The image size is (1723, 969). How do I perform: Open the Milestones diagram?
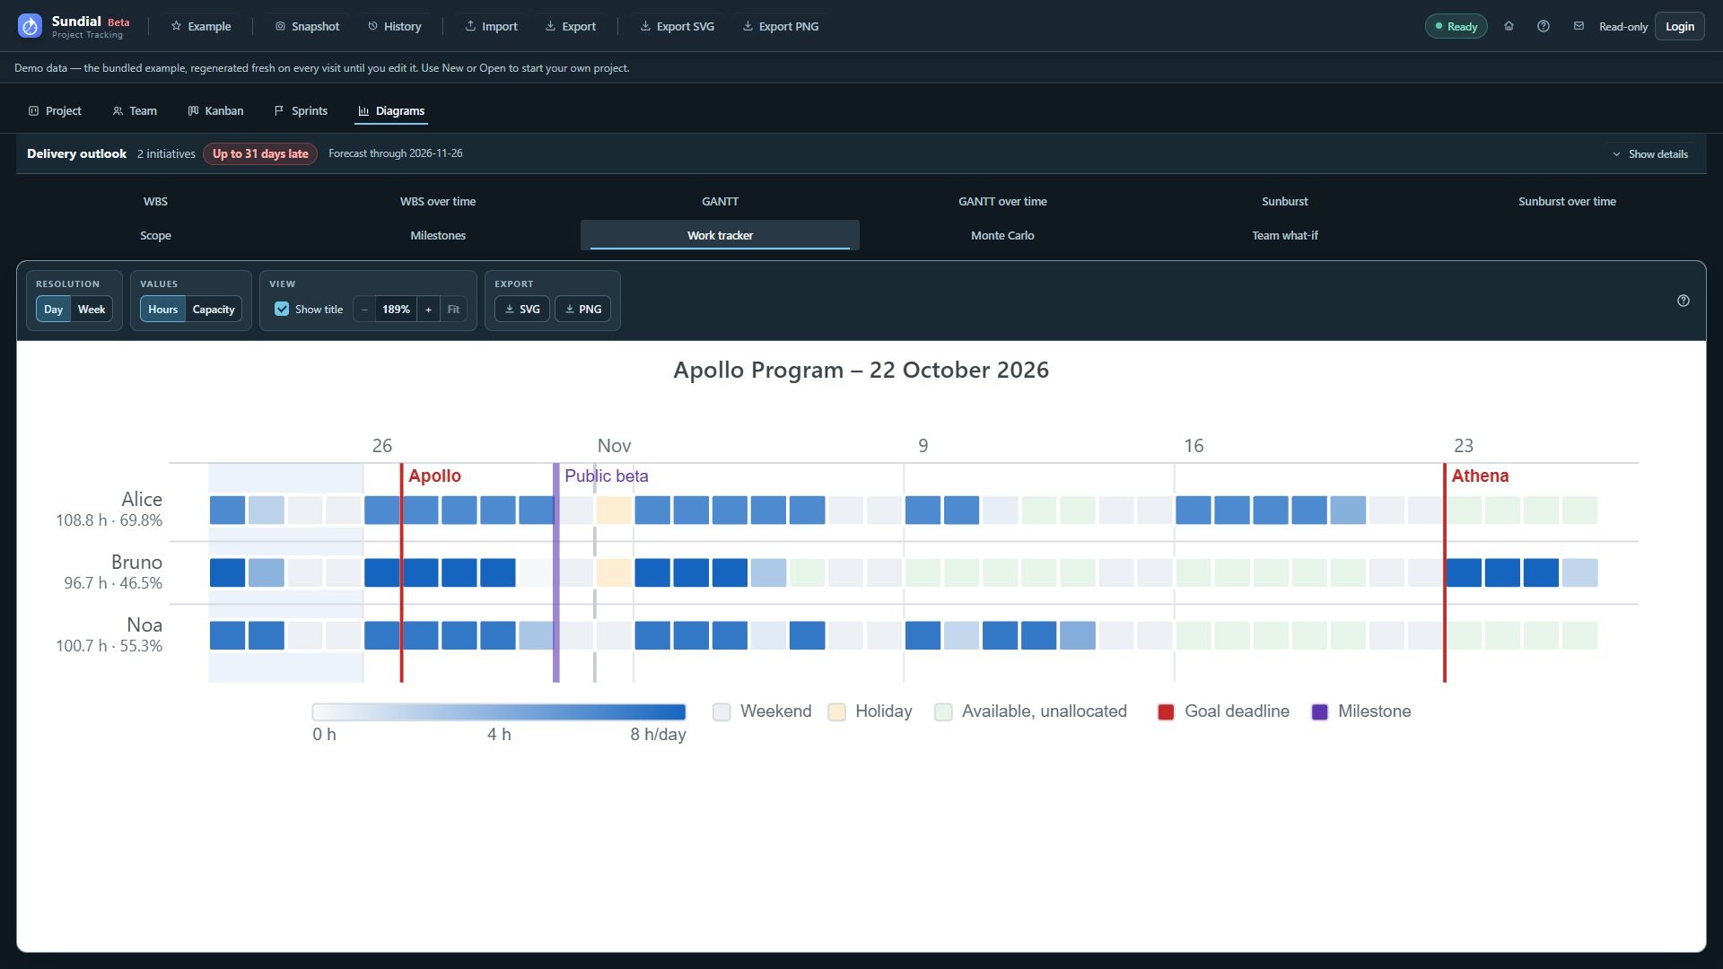438,235
